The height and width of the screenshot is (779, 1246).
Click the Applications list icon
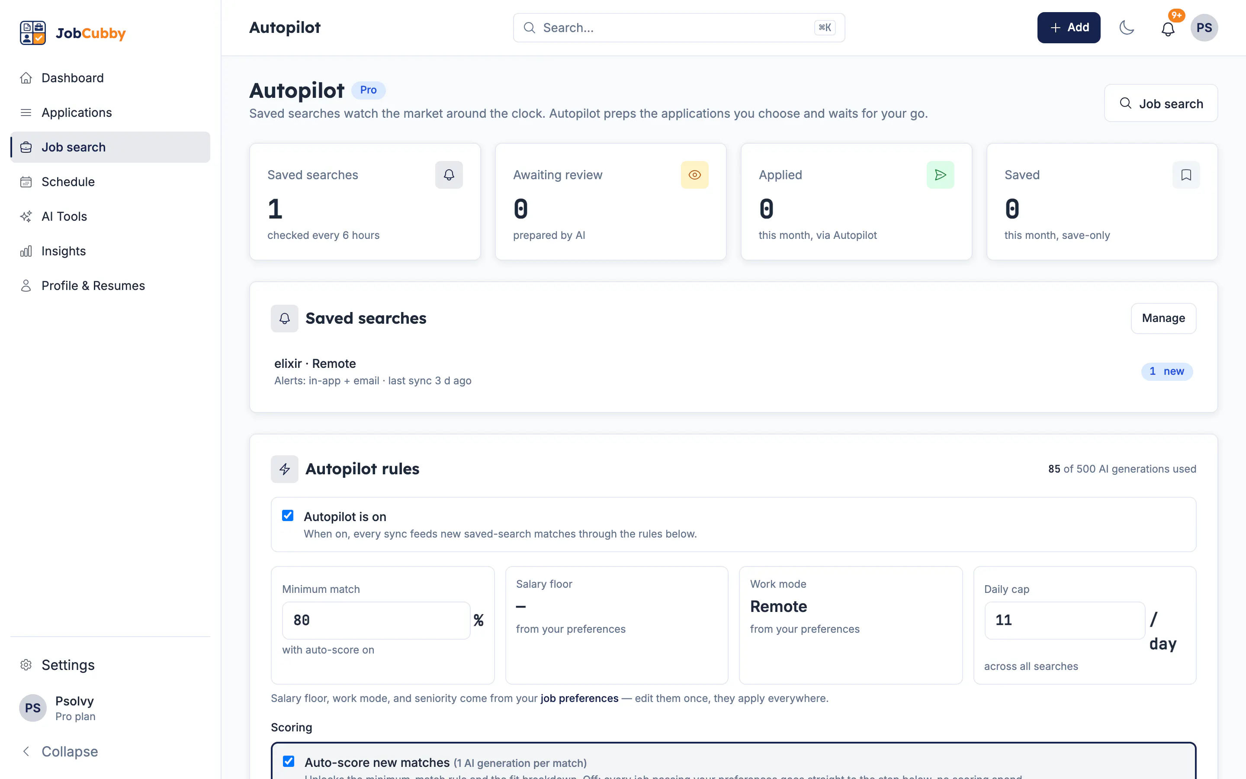pos(26,113)
